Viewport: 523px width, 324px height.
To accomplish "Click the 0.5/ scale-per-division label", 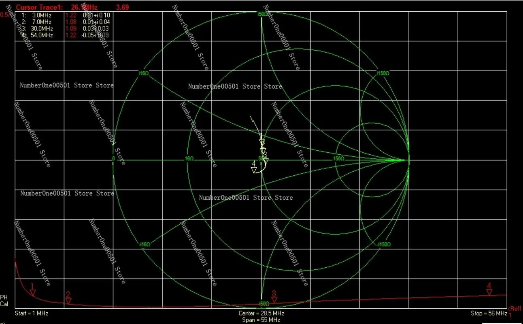I will point(4,15).
